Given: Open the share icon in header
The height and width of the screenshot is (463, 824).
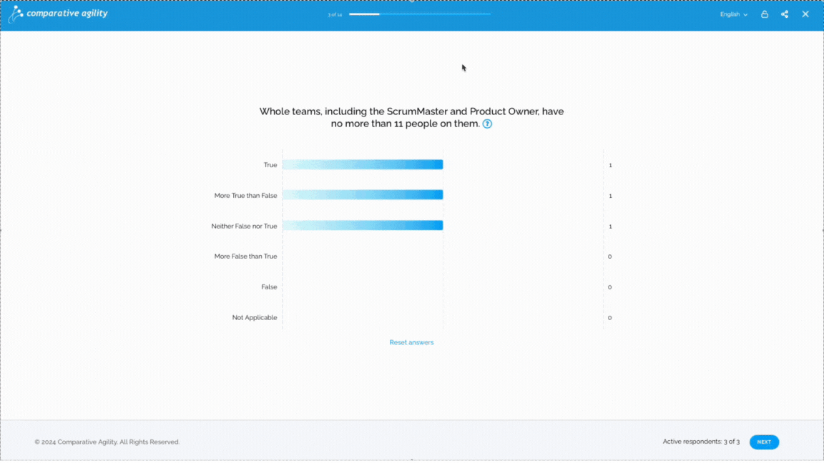Looking at the screenshot, I should pyautogui.click(x=785, y=14).
